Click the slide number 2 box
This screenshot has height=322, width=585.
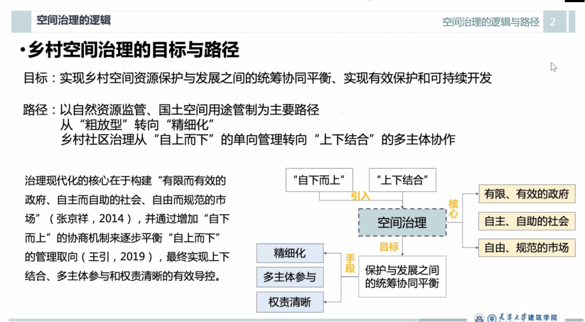[553, 22]
